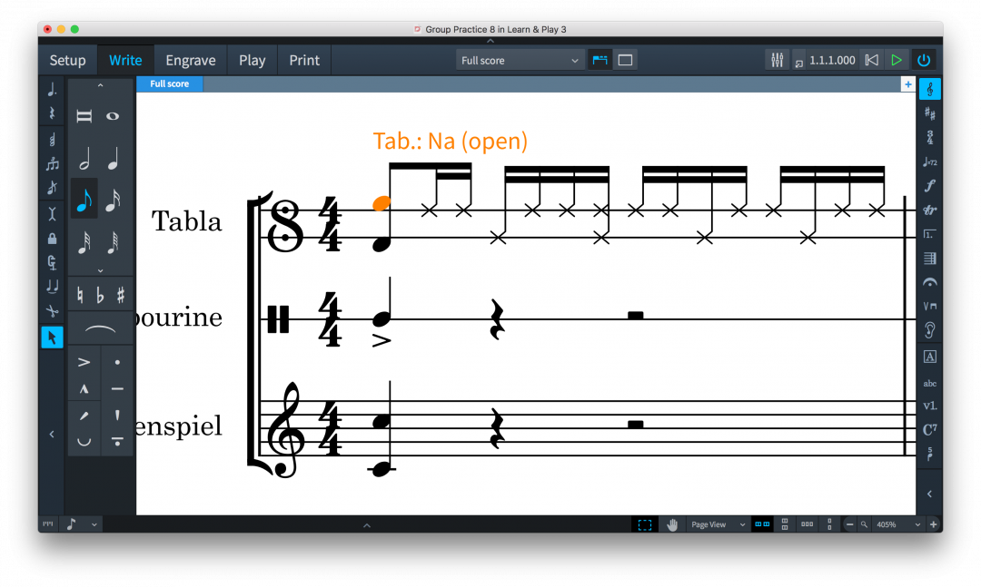Open the Holds and Pauses panel
The height and width of the screenshot is (587, 981).
click(x=930, y=283)
